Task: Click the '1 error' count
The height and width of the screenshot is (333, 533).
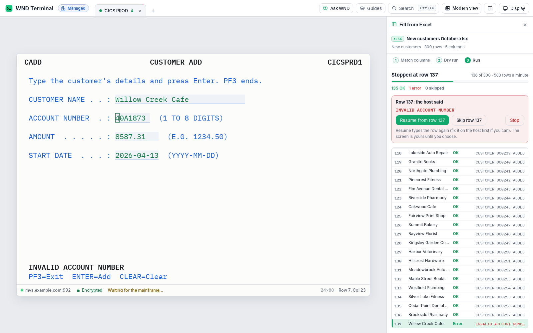Action: pos(415,88)
